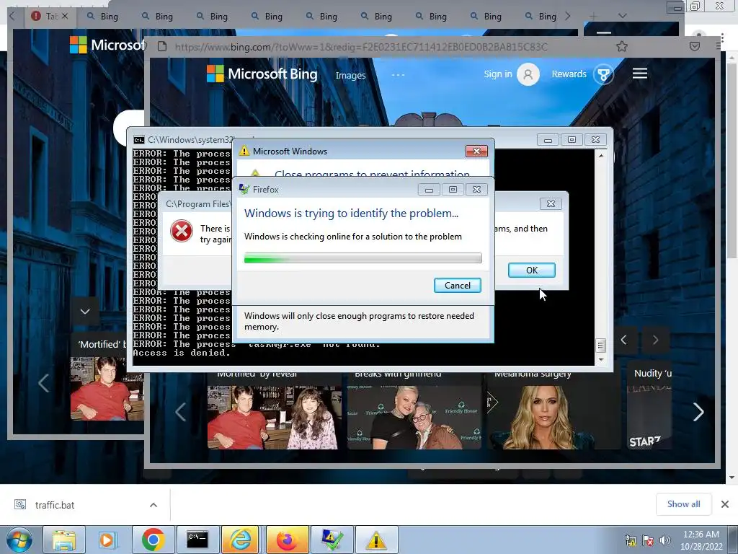Open the traffic.bat download item
The width and height of the screenshot is (738, 554).
coord(55,505)
